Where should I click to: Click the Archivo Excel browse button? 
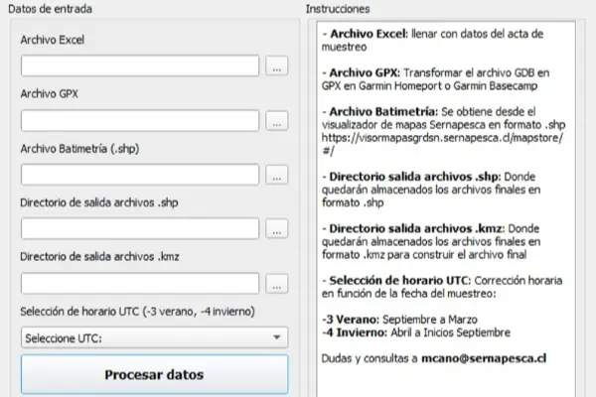tap(277, 66)
